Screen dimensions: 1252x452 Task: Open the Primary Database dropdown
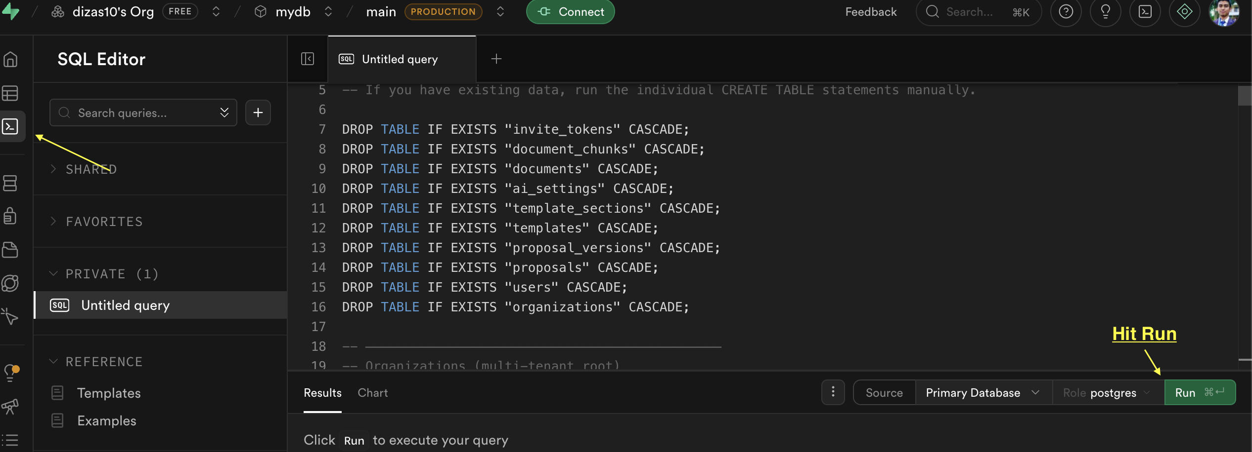[x=984, y=393]
